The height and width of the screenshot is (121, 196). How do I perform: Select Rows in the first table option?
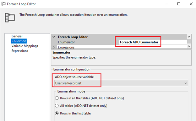pyautogui.click(x=57, y=113)
